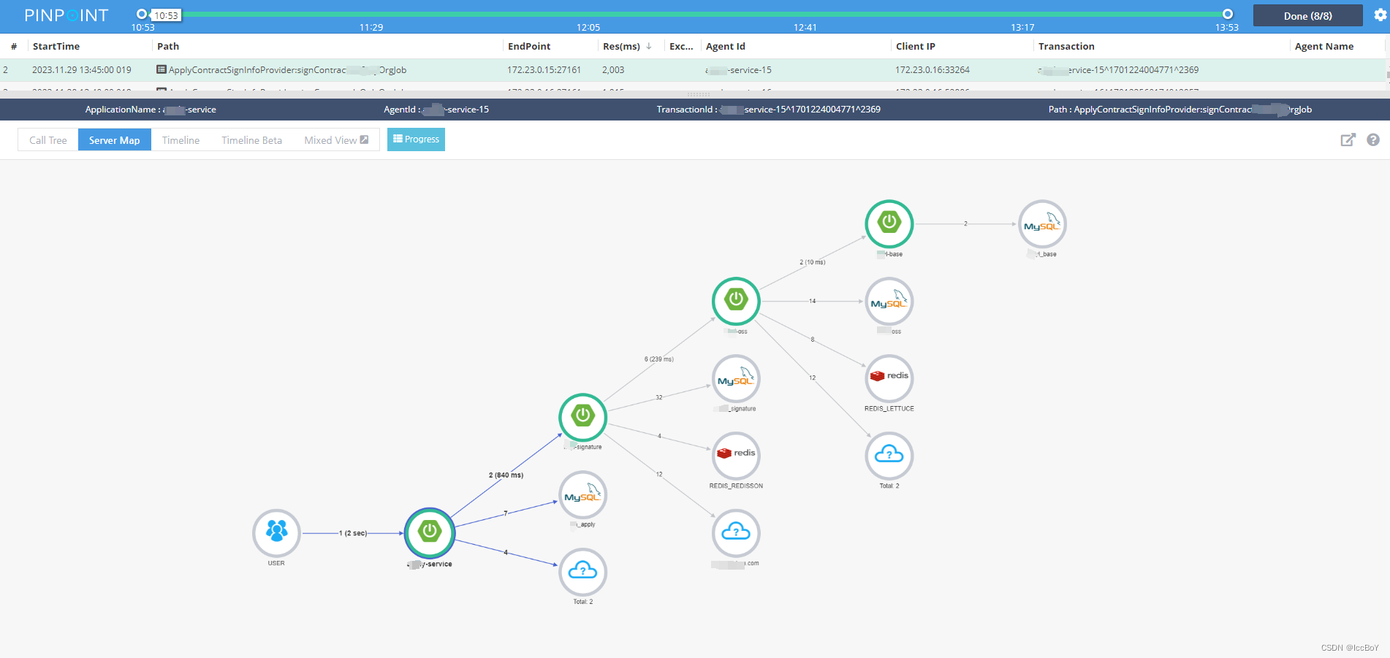Click the Done (8/8) button
The image size is (1390, 658).
pyautogui.click(x=1307, y=15)
